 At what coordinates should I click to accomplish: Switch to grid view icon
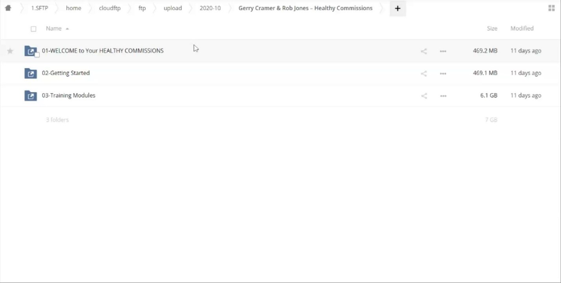(552, 8)
